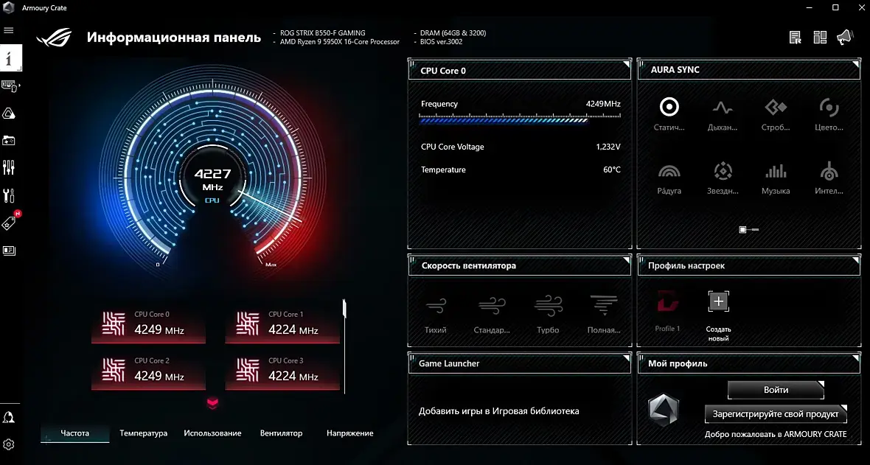Open the Tools wrench icon in sidebar
This screenshot has width=870, height=465.
coord(8,195)
